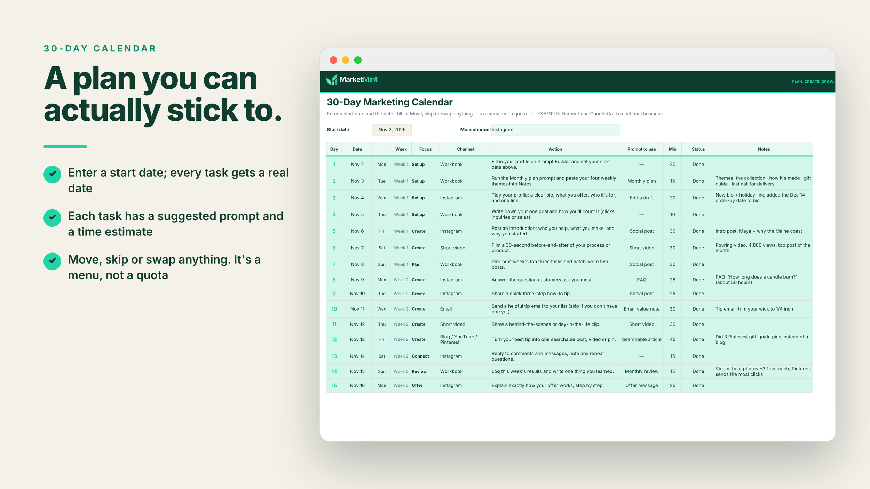Click the Focus column header
Viewport: 870px width, 489px height.
(x=425, y=149)
